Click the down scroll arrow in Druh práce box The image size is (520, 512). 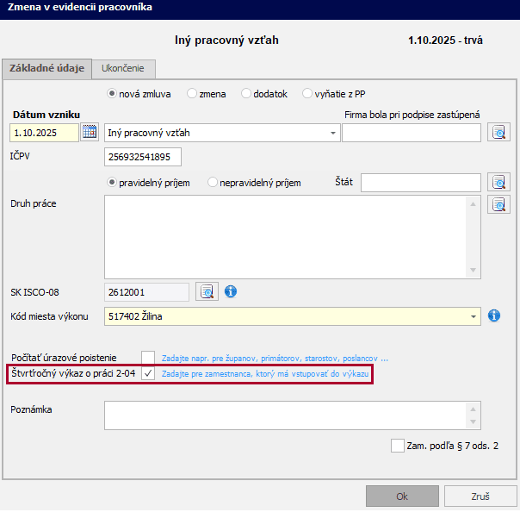pyautogui.click(x=474, y=271)
